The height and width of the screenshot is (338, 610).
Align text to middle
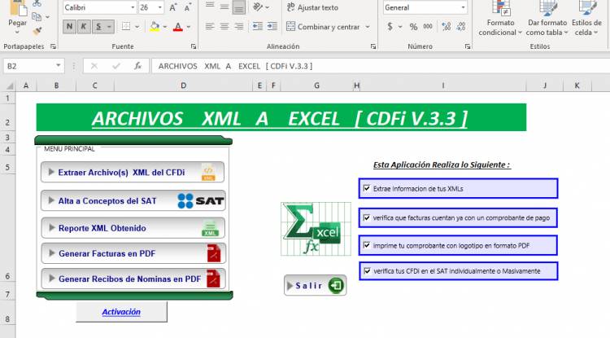(224, 6)
